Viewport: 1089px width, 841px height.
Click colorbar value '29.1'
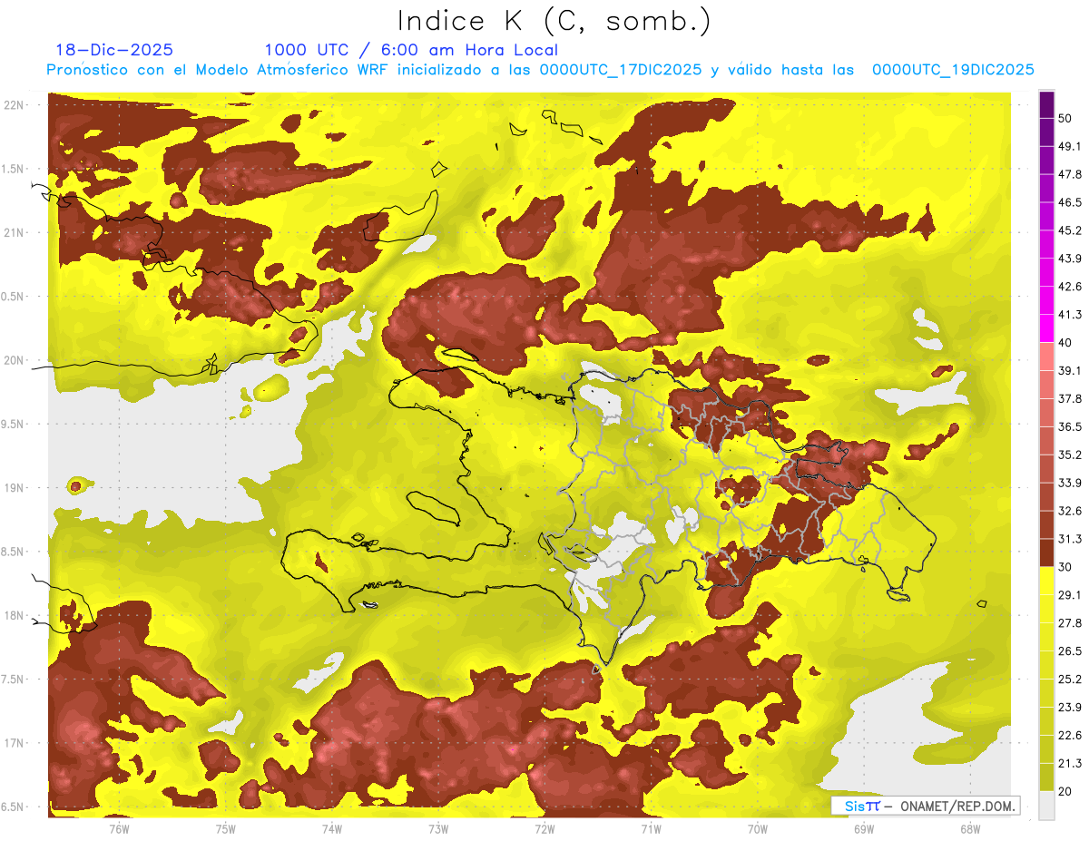(1069, 595)
